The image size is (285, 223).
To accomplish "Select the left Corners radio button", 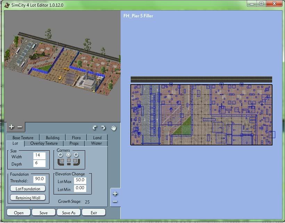I will [60, 155].
